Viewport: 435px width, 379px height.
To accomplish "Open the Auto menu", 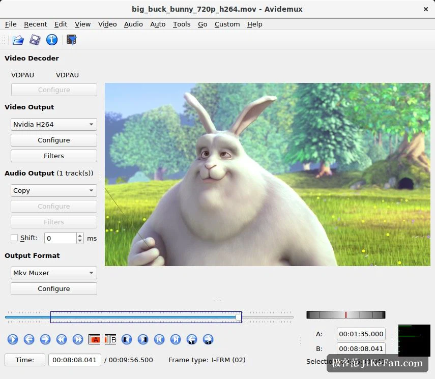I will [x=158, y=24].
